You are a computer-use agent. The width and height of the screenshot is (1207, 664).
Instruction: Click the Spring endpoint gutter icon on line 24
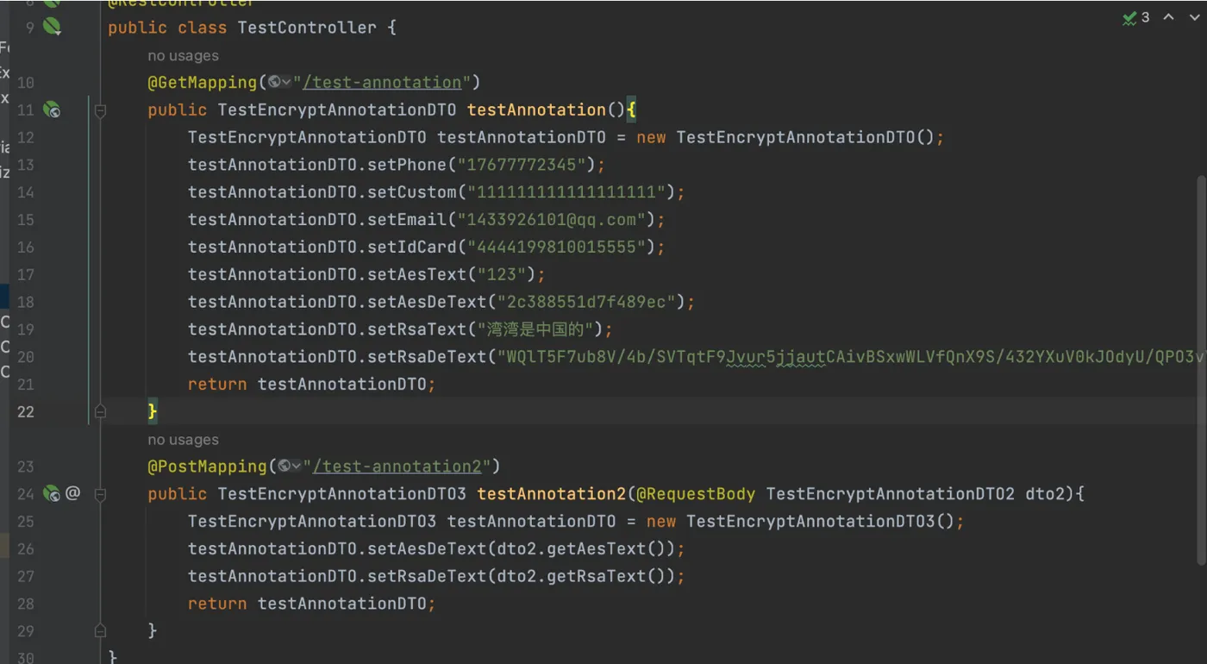pyautogui.click(x=53, y=494)
